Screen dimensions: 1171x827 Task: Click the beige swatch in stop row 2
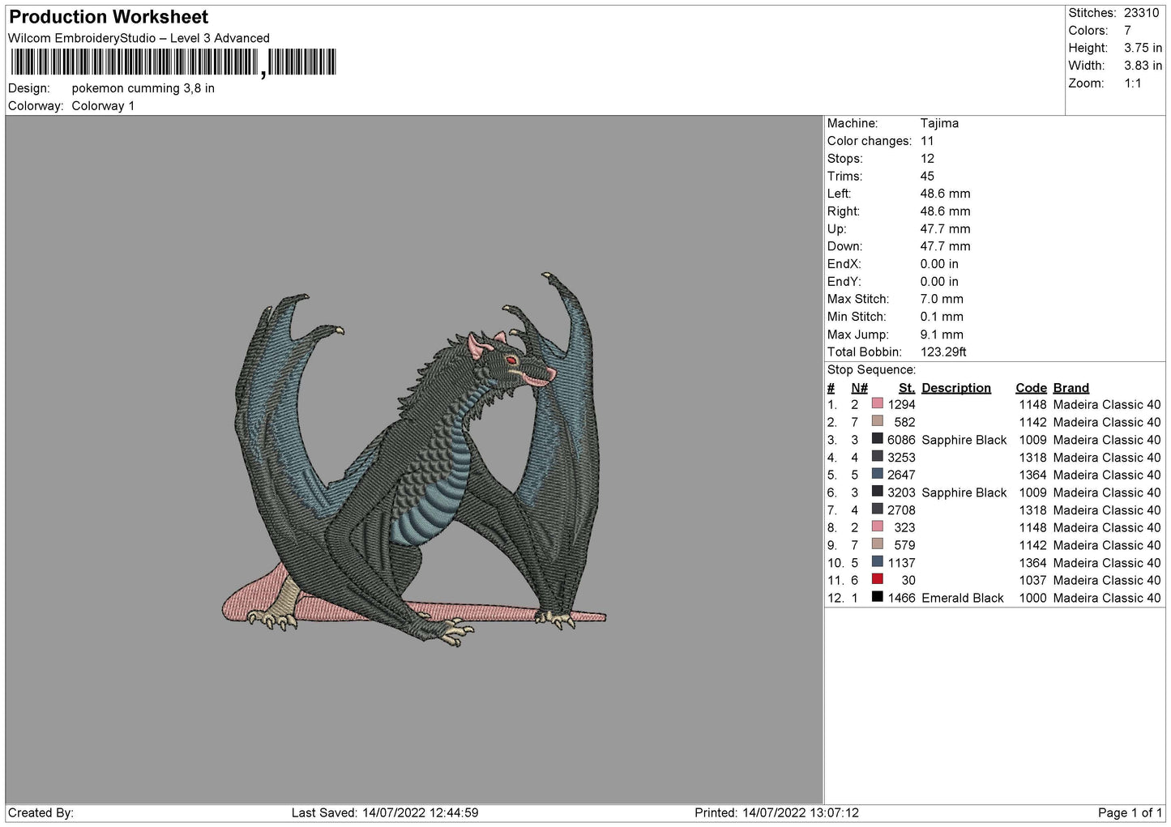point(877,421)
